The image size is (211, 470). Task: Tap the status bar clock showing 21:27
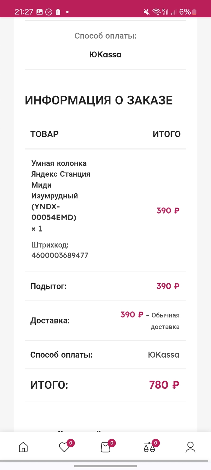click(x=24, y=12)
